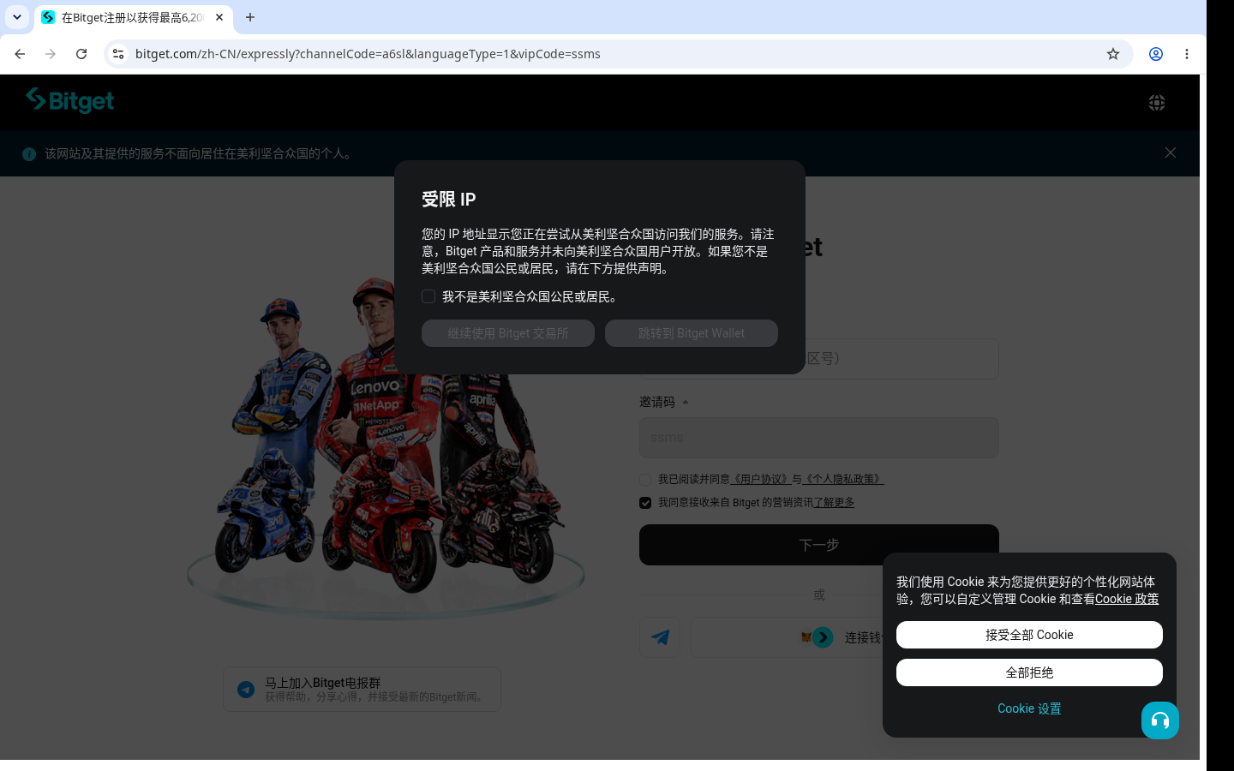The image size is (1234, 771).
Task: Click the browser forward arrow
Action: (x=51, y=54)
